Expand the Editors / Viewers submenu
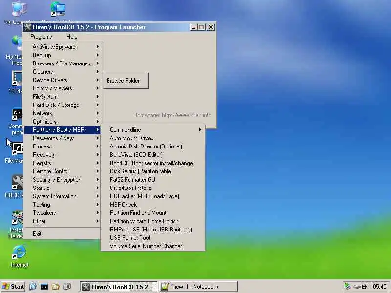 click(x=63, y=88)
